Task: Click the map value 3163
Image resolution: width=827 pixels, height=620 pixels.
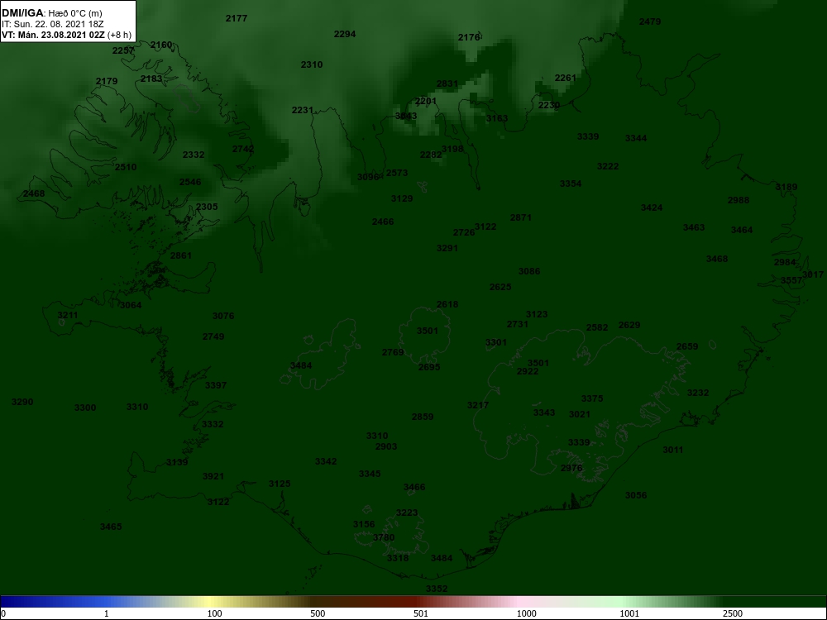Action: [x=497, y=118]
